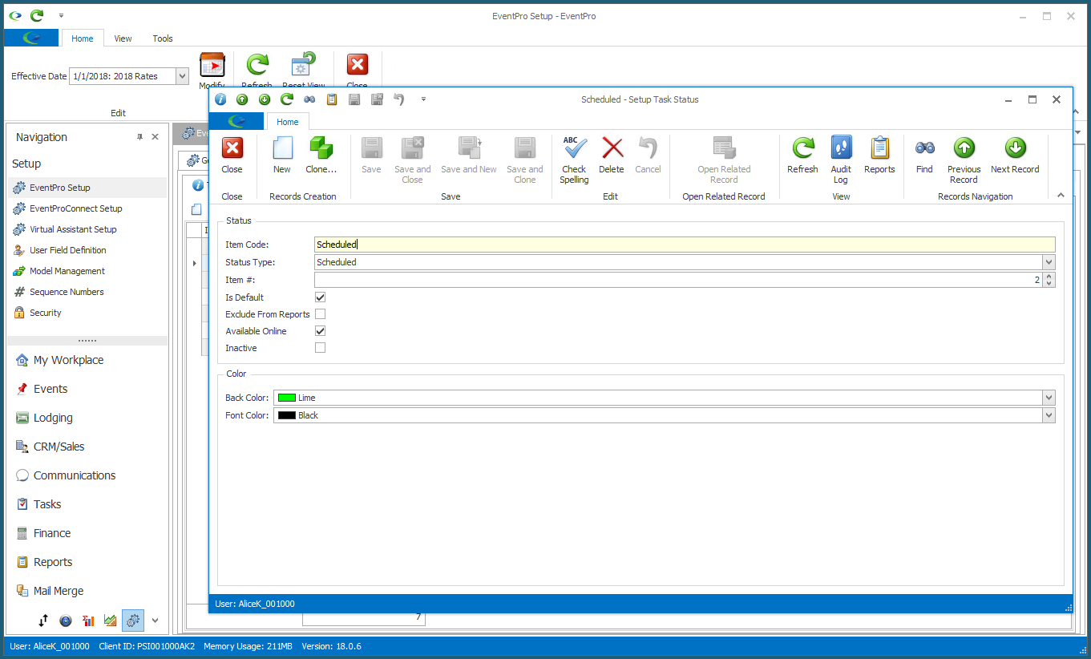Click the Lime back color swatch
The image size is (1091, 659).
click(x=286, y=398)
